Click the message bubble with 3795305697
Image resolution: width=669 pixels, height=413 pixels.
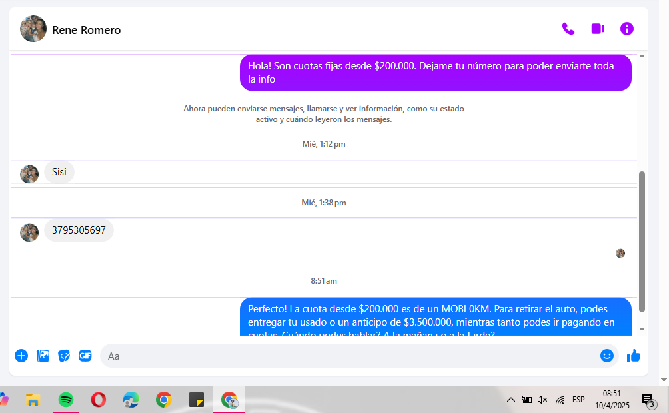click(79, 230)
